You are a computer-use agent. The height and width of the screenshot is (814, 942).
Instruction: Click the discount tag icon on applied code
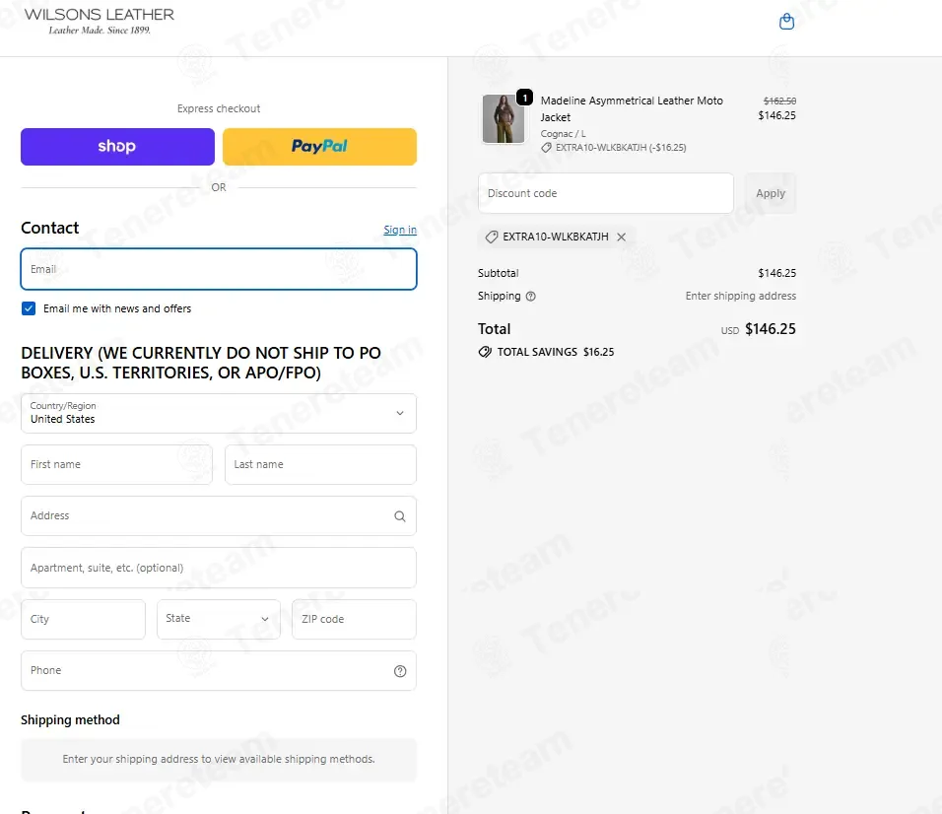point(492,237)
